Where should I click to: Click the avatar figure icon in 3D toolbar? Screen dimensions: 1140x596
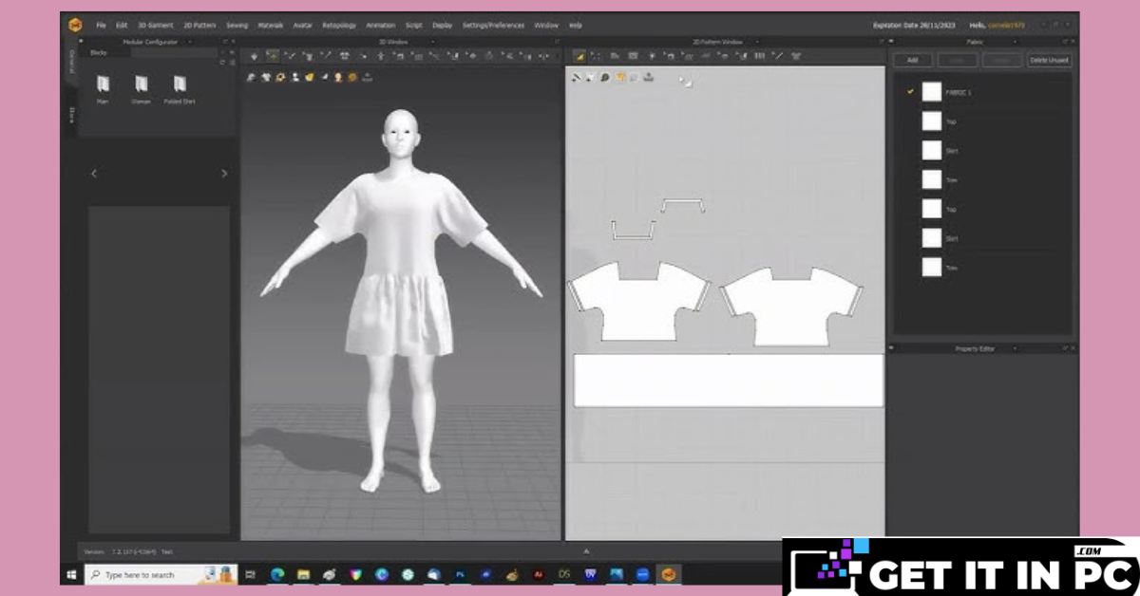click(x=381, y=57)
